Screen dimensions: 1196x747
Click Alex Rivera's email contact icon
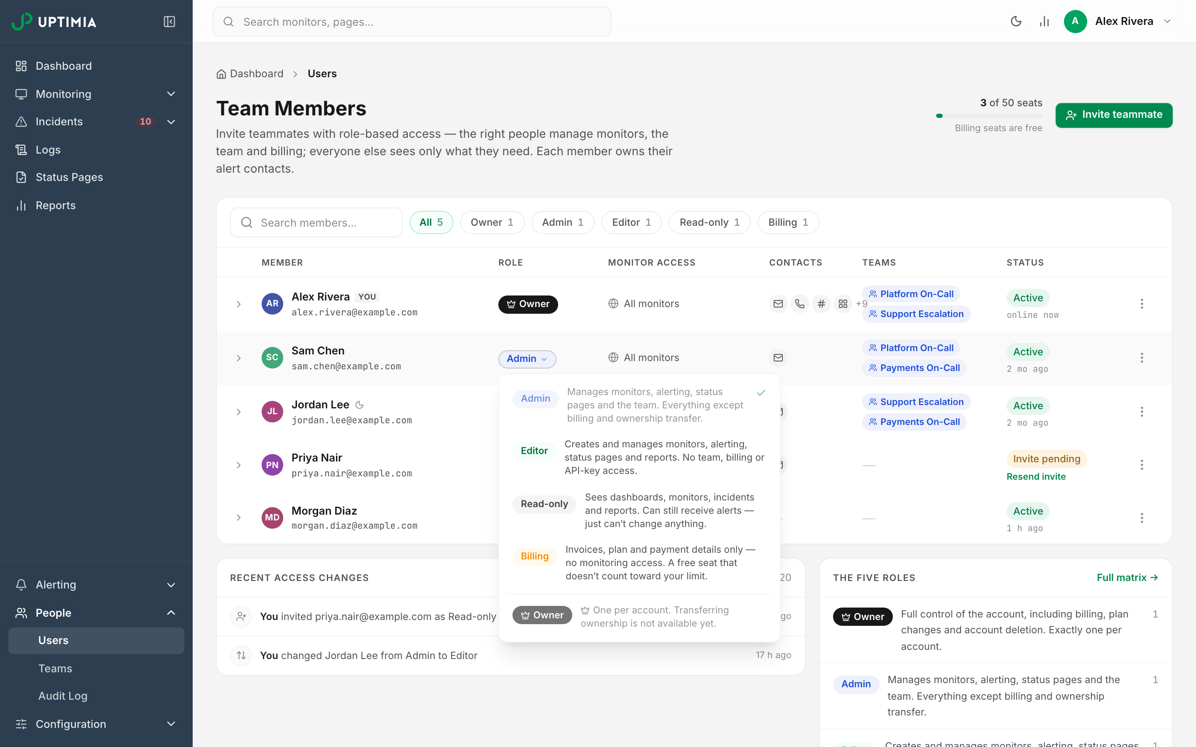pyautogui.click(x=778, y=304)
